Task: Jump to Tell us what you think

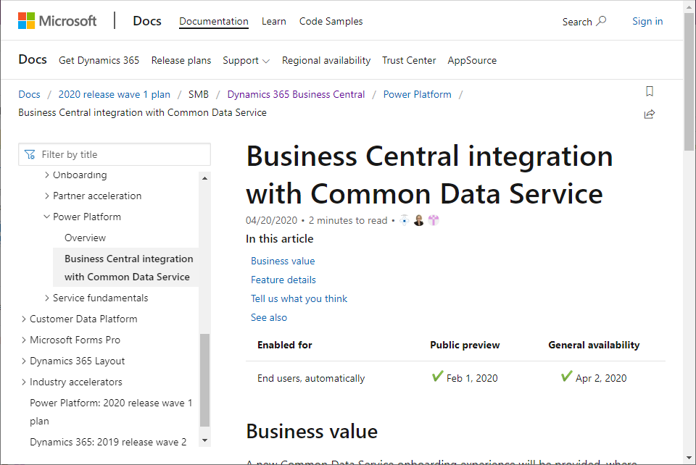Action: (299, 298)
